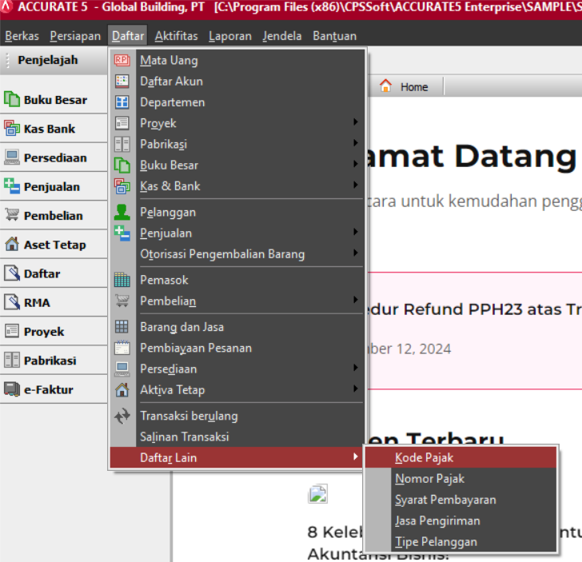Choose Syarat Pembayaran in the submenu

445,500
